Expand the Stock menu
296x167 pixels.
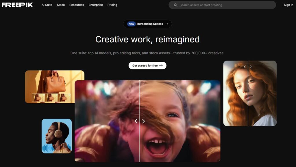(x=61, y=5)
